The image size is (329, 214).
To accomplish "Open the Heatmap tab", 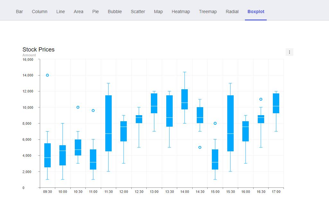I will coord(181,12).
